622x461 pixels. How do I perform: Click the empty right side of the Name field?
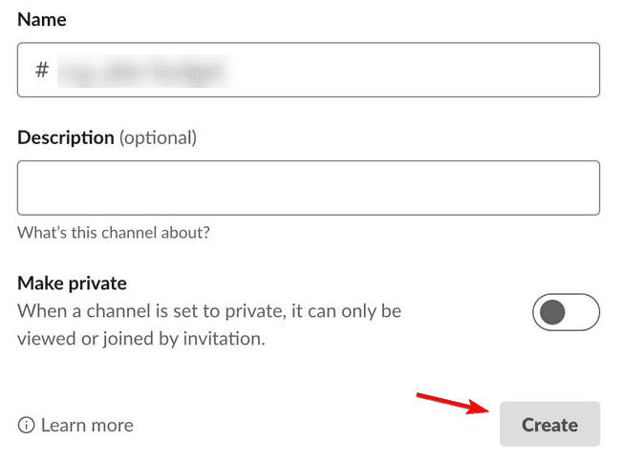click(x=417, y=70)
